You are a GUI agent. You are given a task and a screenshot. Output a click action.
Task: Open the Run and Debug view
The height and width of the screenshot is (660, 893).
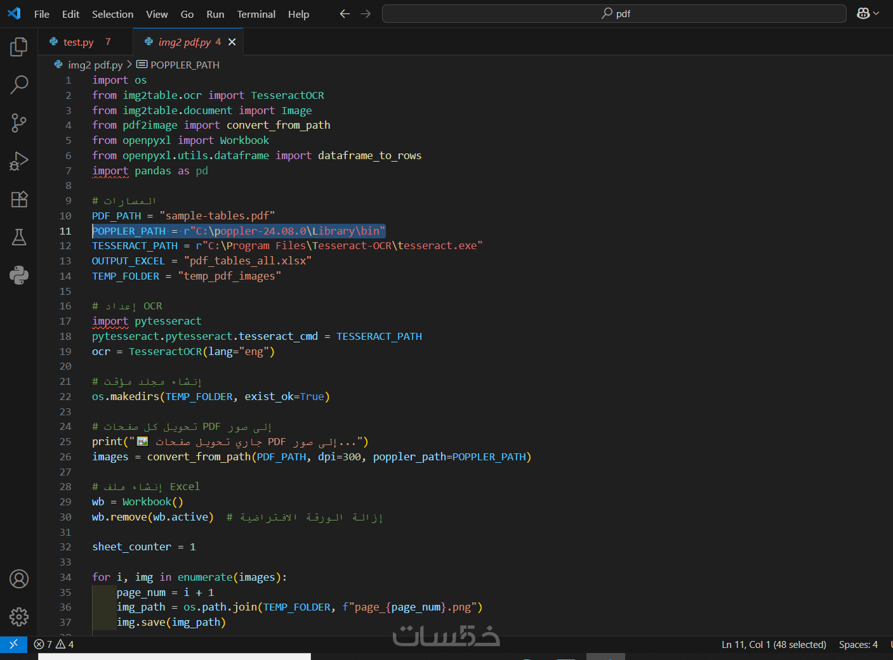point(19,161)
